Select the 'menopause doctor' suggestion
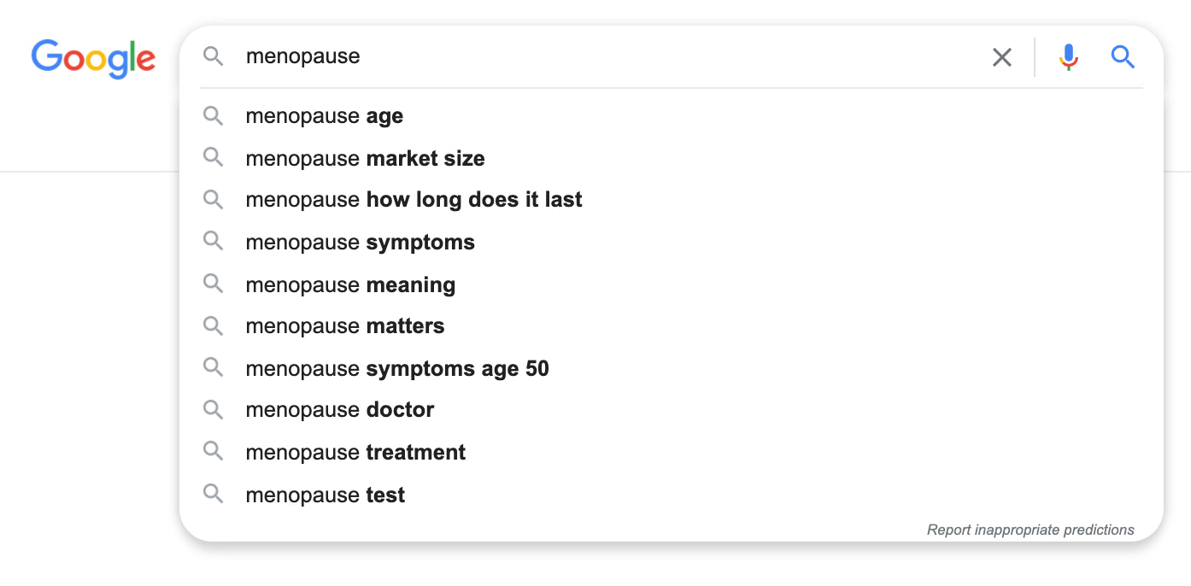This screenshot has width=1191, height=586. click(x=339, y=409)
